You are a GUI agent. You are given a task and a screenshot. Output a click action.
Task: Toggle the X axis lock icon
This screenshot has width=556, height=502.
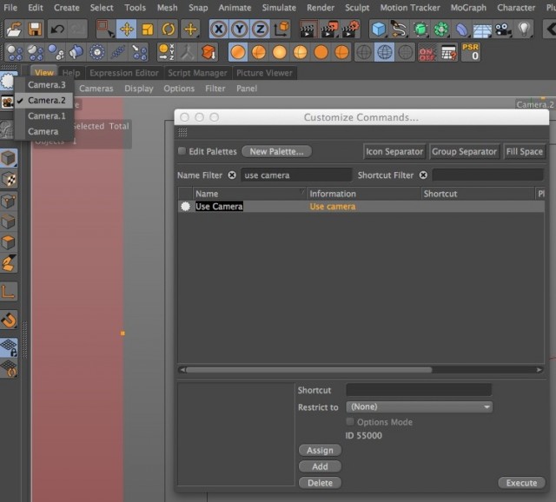219,29
